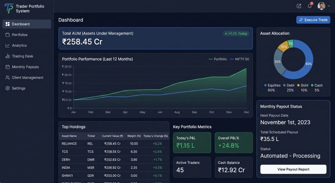The width and height of the screenshot is (335, 183).
Task: Click the ₹ 25 Cr axis label
Action: coord(67,66)
